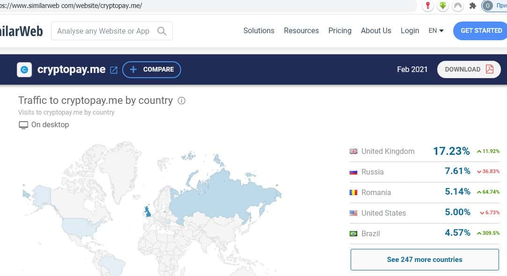The image size is (507, 276).
Task: Click United States on the world map
Action: pyautogui.click(x=80, y=227)
